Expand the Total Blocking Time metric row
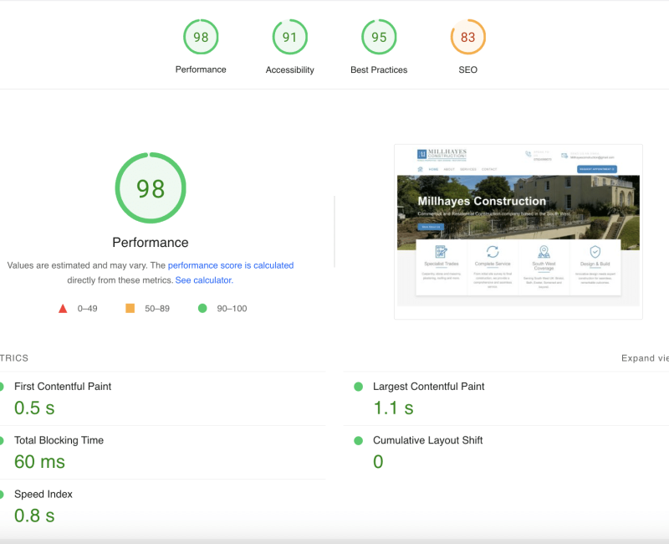This screenshot has height=544, width=669. coord(59,440)
